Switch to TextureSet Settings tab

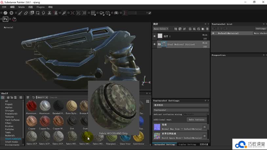pyautogui.click(x=164, y=144)
